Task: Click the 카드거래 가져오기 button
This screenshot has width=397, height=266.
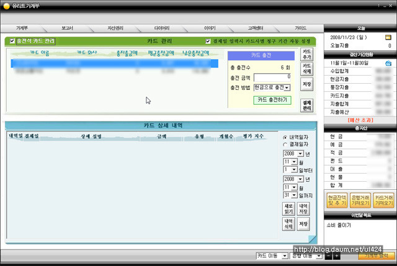Action: point(384,200)
